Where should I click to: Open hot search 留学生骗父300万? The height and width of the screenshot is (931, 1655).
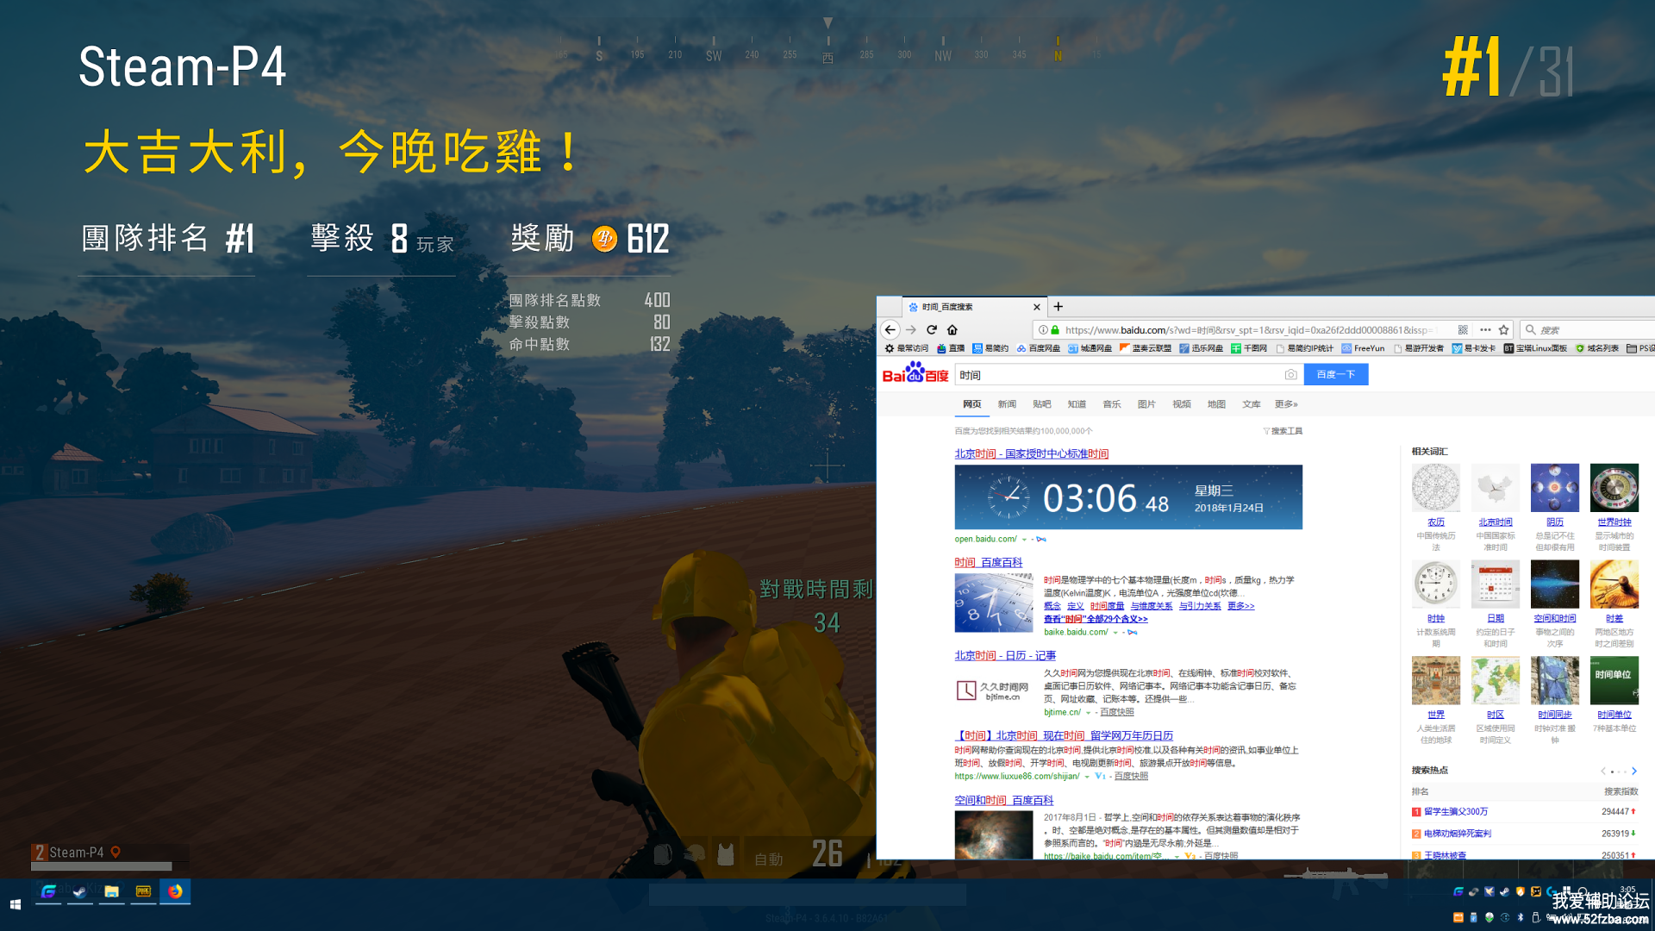(1456, 811)
